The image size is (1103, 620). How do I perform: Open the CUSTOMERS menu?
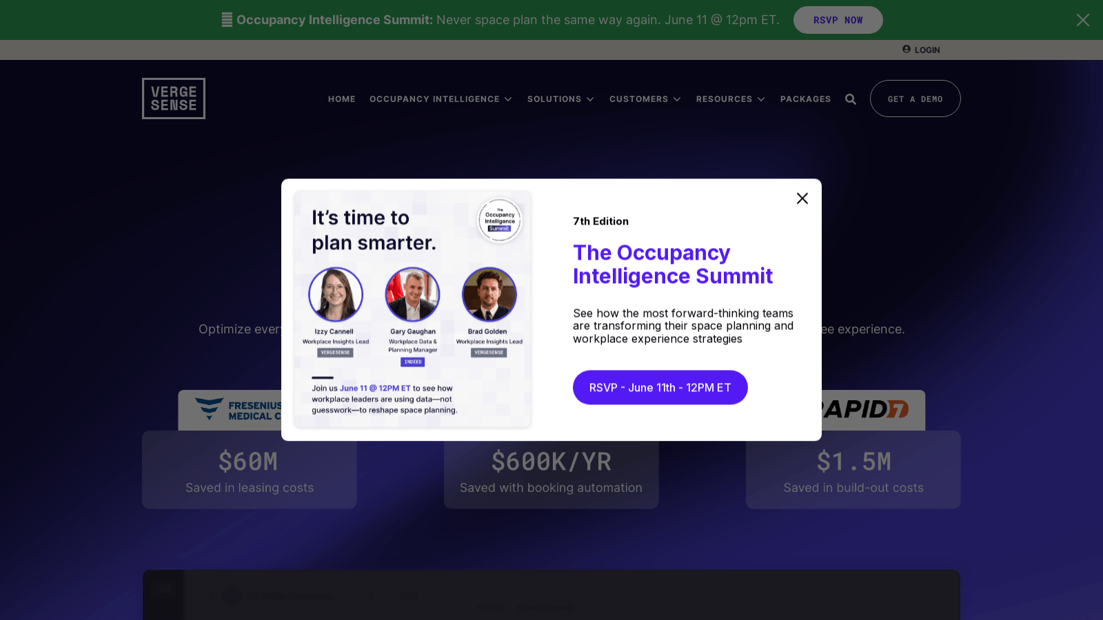click(638, 99)
